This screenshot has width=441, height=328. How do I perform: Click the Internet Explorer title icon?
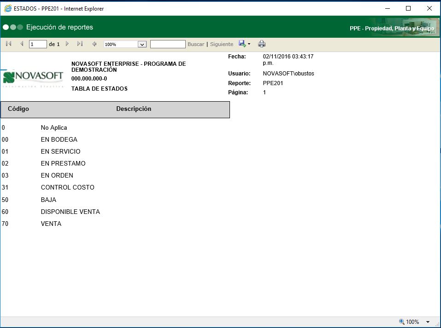7,8
